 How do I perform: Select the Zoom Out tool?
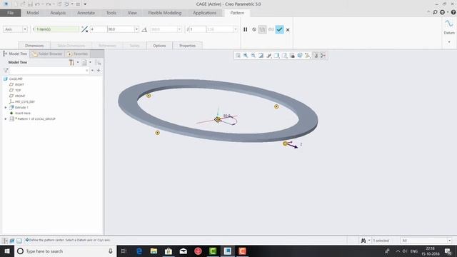pyautogui.click(x=253, y=56)
